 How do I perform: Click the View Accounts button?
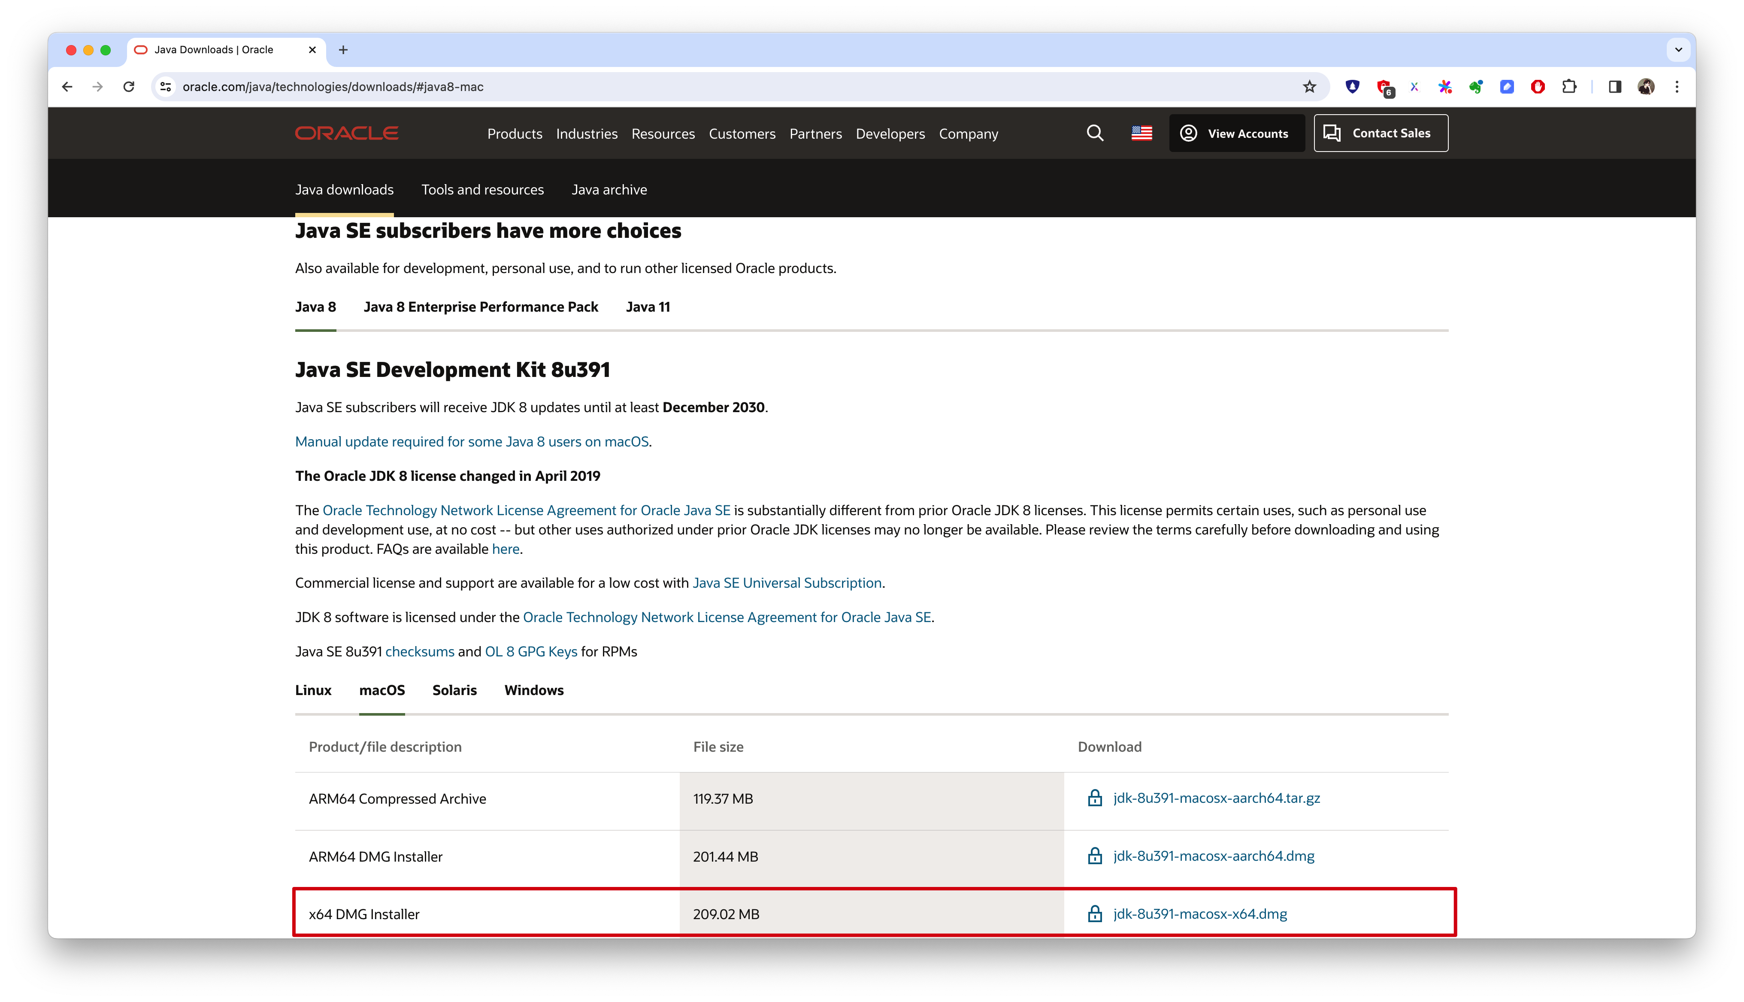pyautogui.click(x=1236, y=133)
